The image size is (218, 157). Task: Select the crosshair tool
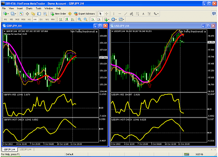[x=106, y=14]
